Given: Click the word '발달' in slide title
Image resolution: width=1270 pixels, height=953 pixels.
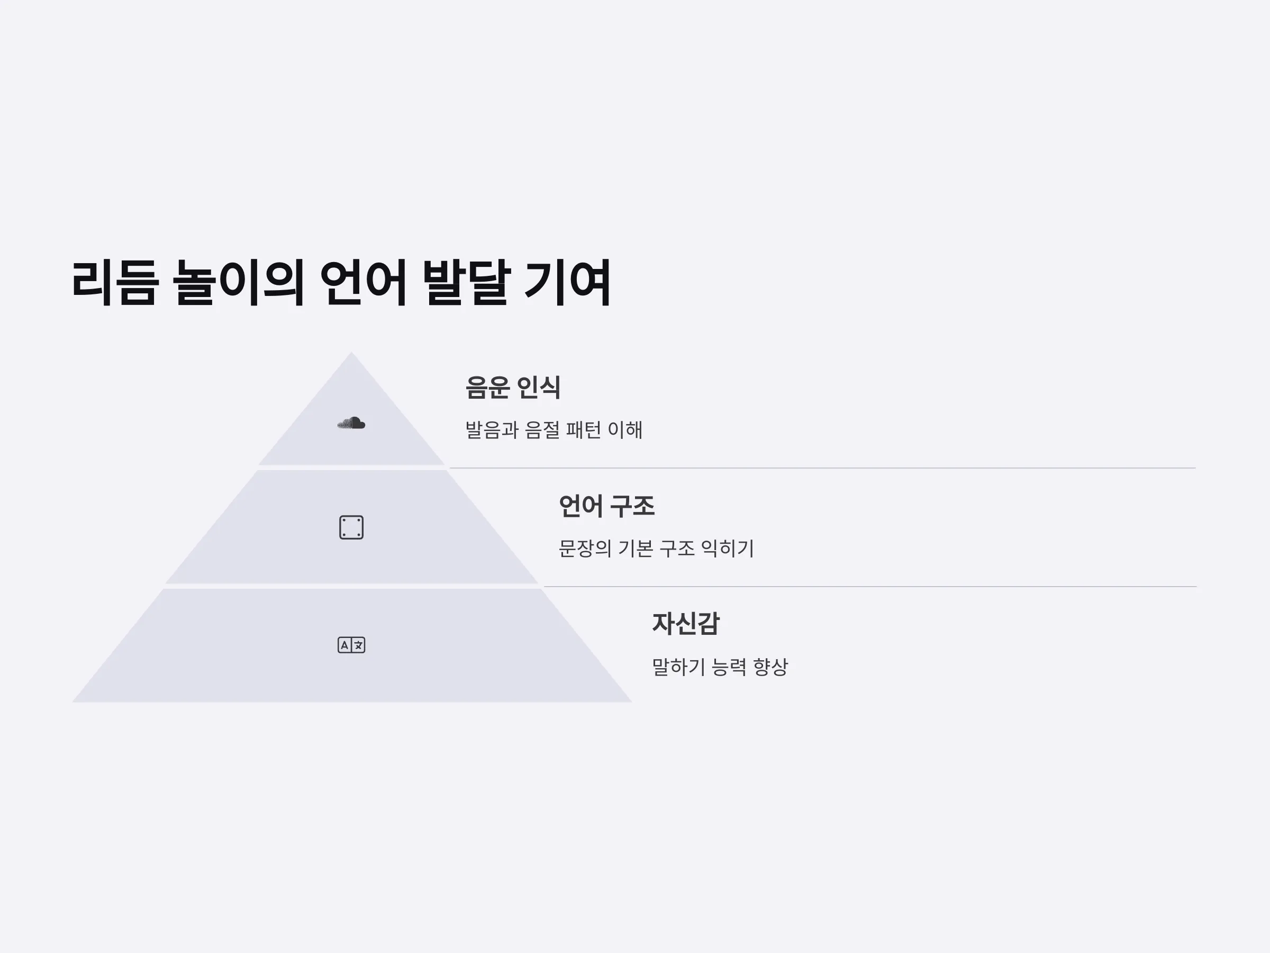Looking at the screenshot, I should click(x=466, y=283).
